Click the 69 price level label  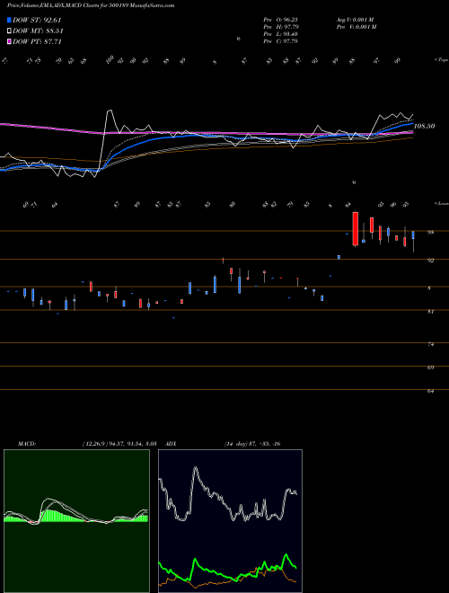[x=430, y=367]
